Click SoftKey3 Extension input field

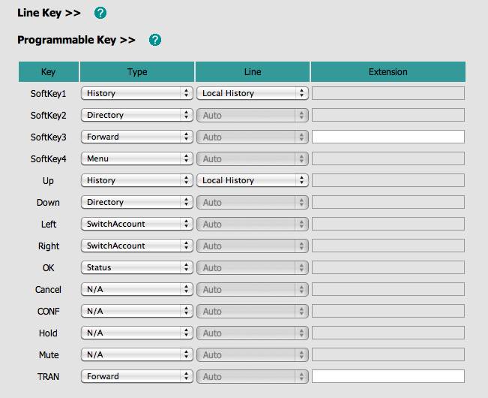coord(388,137)
